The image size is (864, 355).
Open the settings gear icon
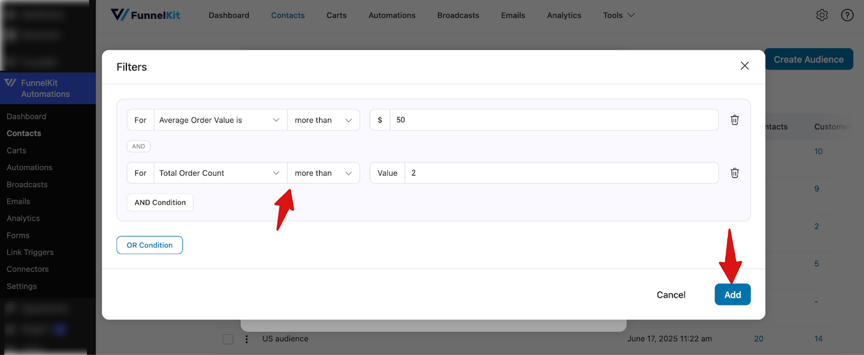pos(822,15)
